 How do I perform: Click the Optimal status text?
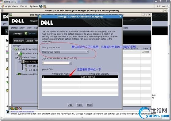tap(32, 33)
